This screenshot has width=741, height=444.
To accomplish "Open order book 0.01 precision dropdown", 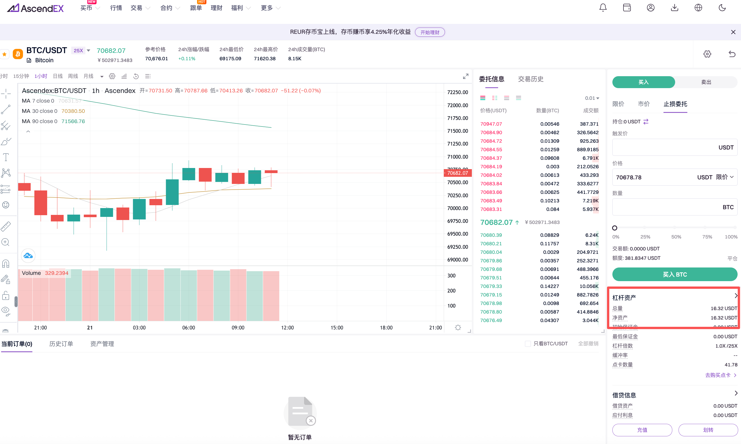I will click(x=592, y=98).
